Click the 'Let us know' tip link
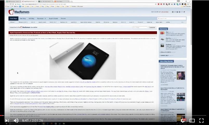Viewport: 209px width, 125px height. click(x=165, y=12)
